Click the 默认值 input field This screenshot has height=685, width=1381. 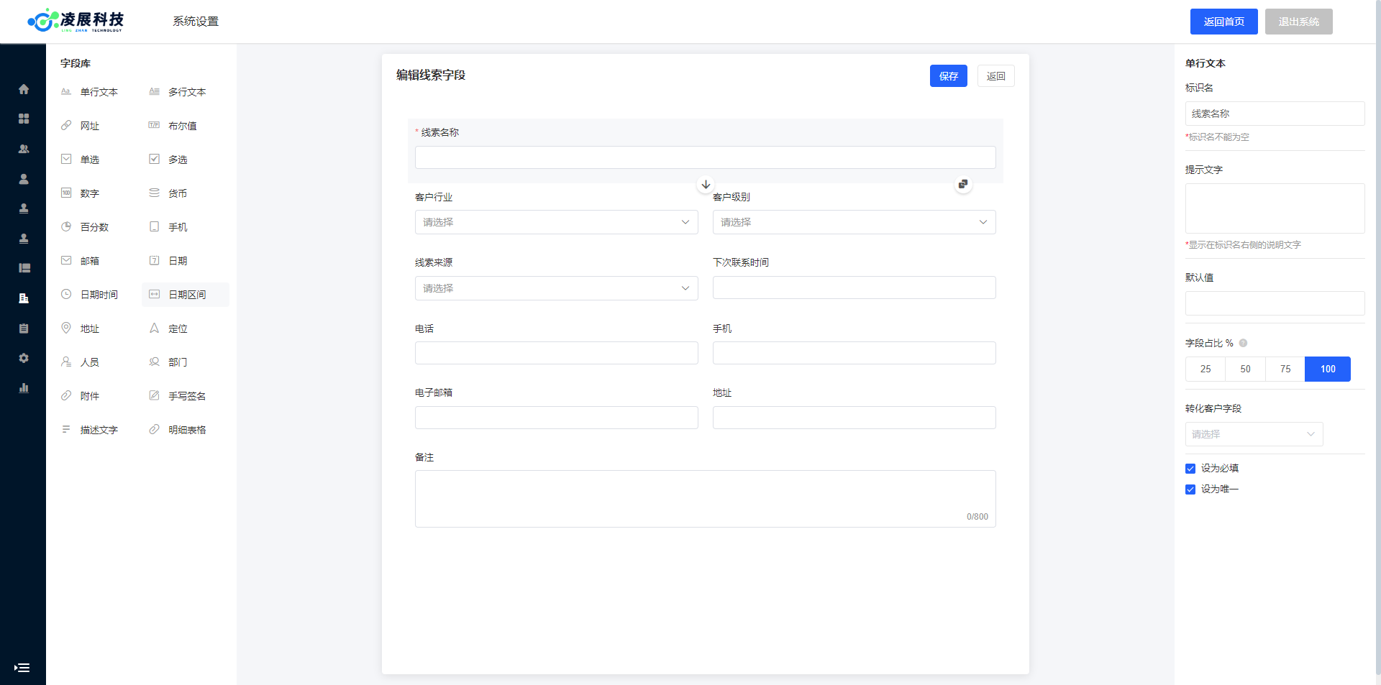point(1275,303)
